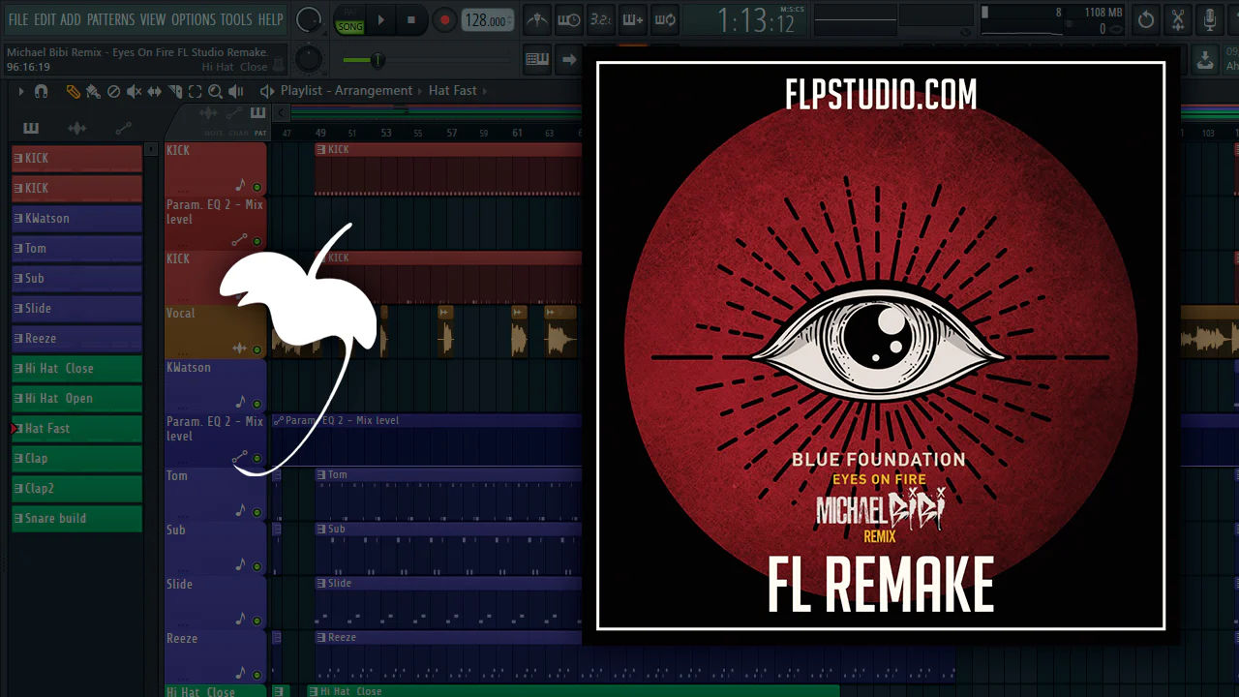The image size is (1239, 697).
Task: Select the Playback speaker tool
Action: [236, 91]
